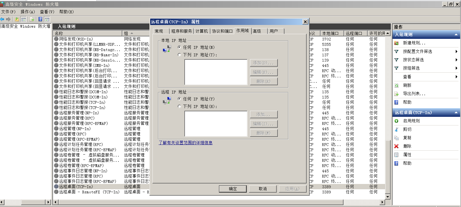This screenshot has height=207, width=461.
Task: Click the 本地端口 column header
Action: 332,33
